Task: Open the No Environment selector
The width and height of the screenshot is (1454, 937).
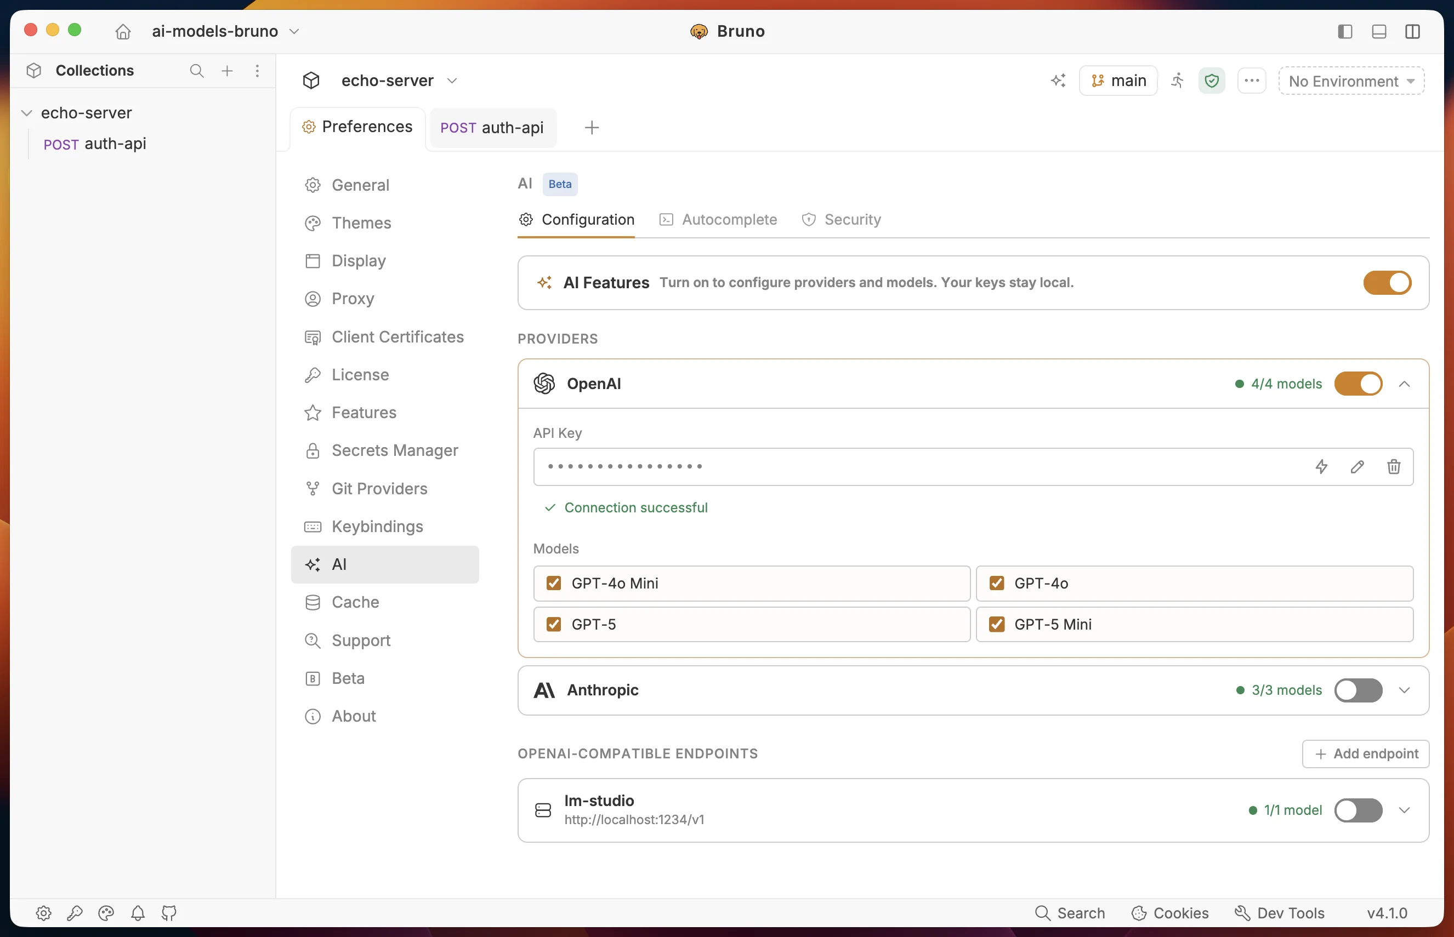Action: 1351,81
